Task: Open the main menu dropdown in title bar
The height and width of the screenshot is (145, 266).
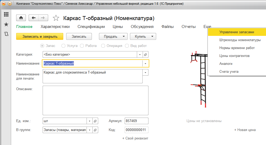Action: [x=10, y=3]
